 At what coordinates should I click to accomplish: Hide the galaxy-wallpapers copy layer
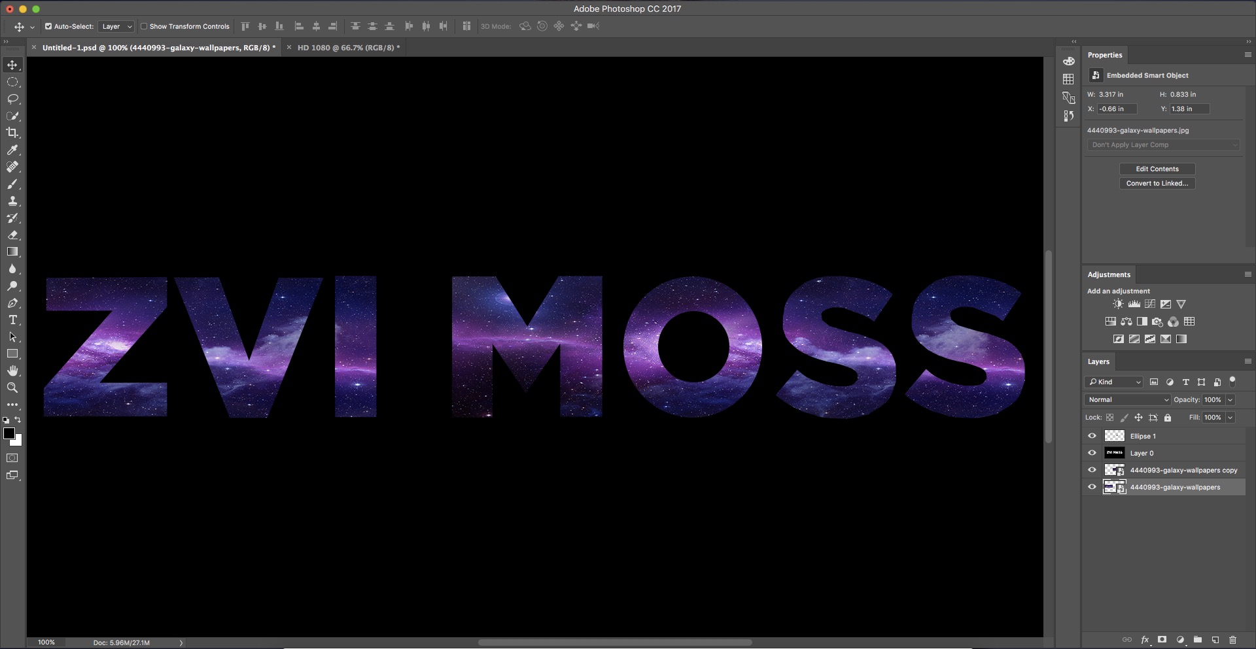[x=1092, y=470]
